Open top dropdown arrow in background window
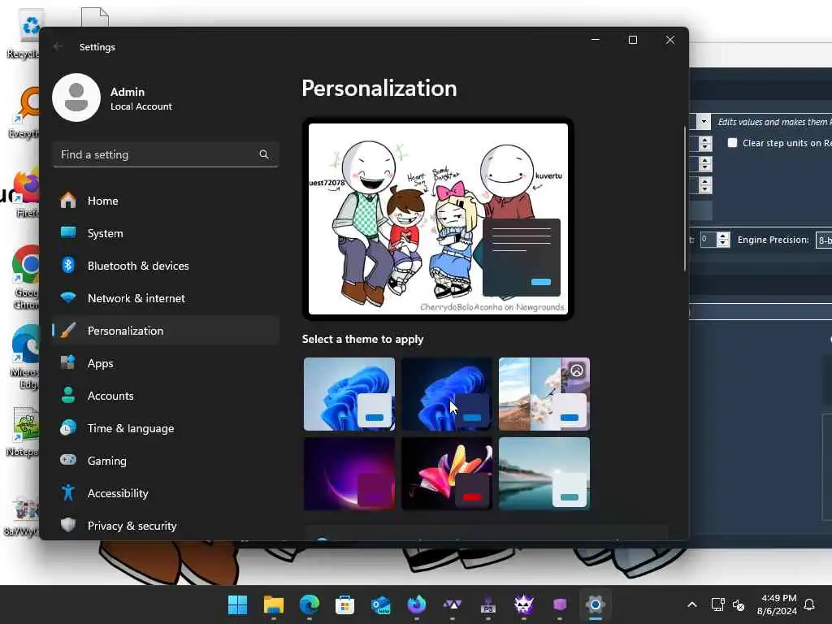This screenshot has width=832, height=624. [704, 122]
